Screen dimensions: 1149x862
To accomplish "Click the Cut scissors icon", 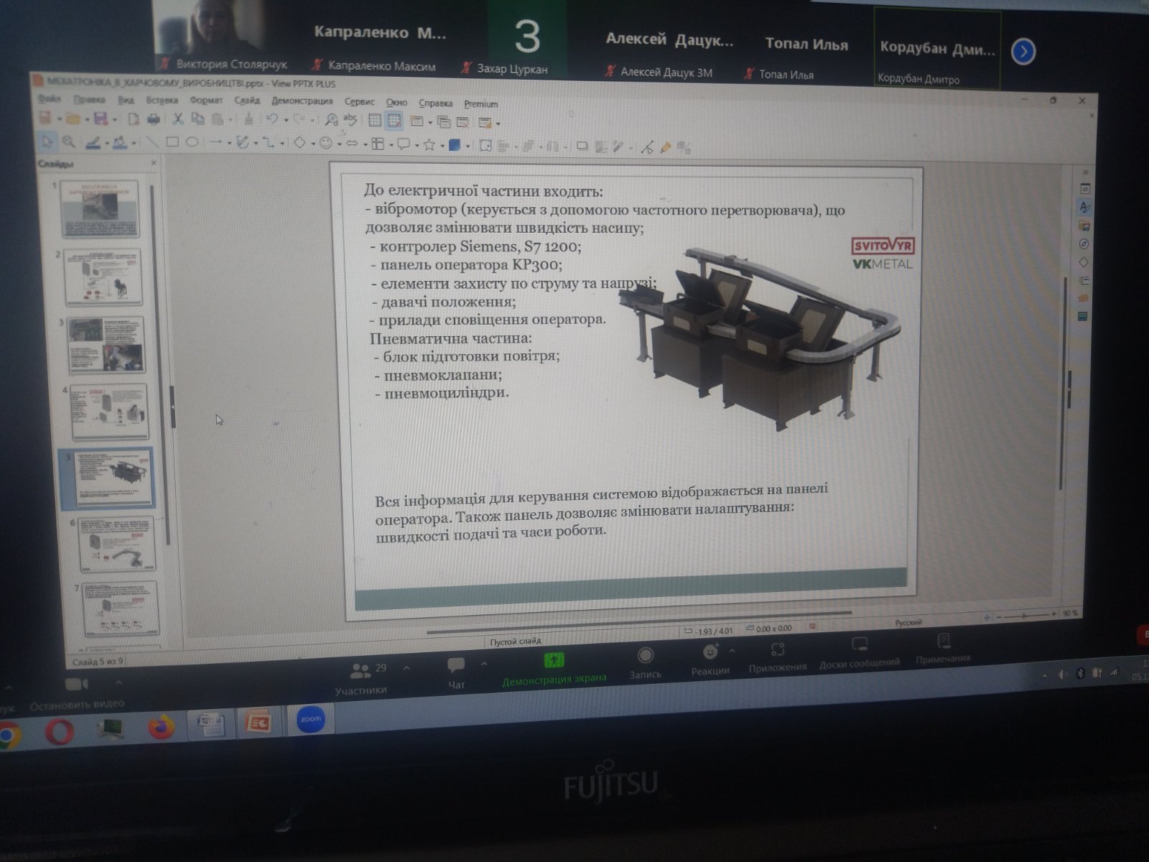I will point(178,119).
